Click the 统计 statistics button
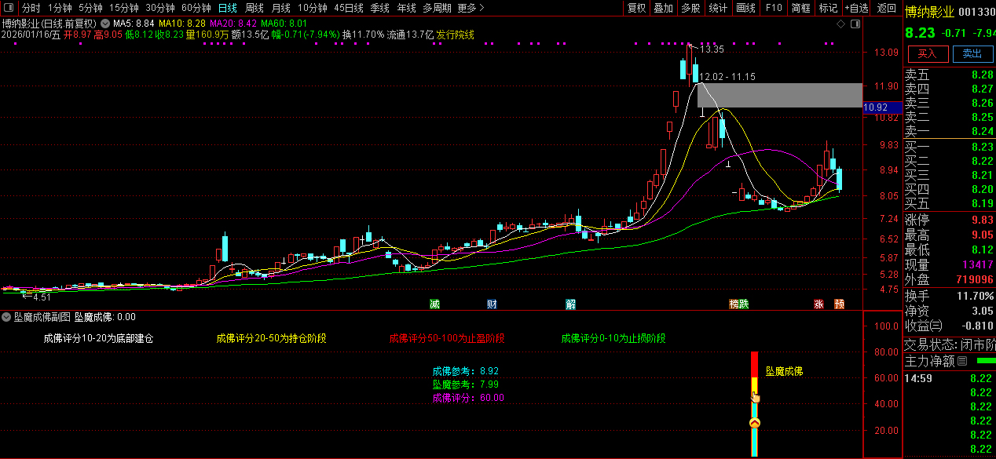This screenshot has height=459, width=996. click(719, 8)
